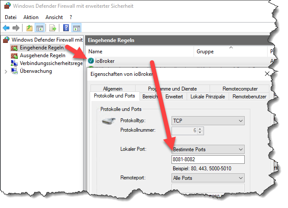Click the local port field containing 8081-8082

point(208,159)
